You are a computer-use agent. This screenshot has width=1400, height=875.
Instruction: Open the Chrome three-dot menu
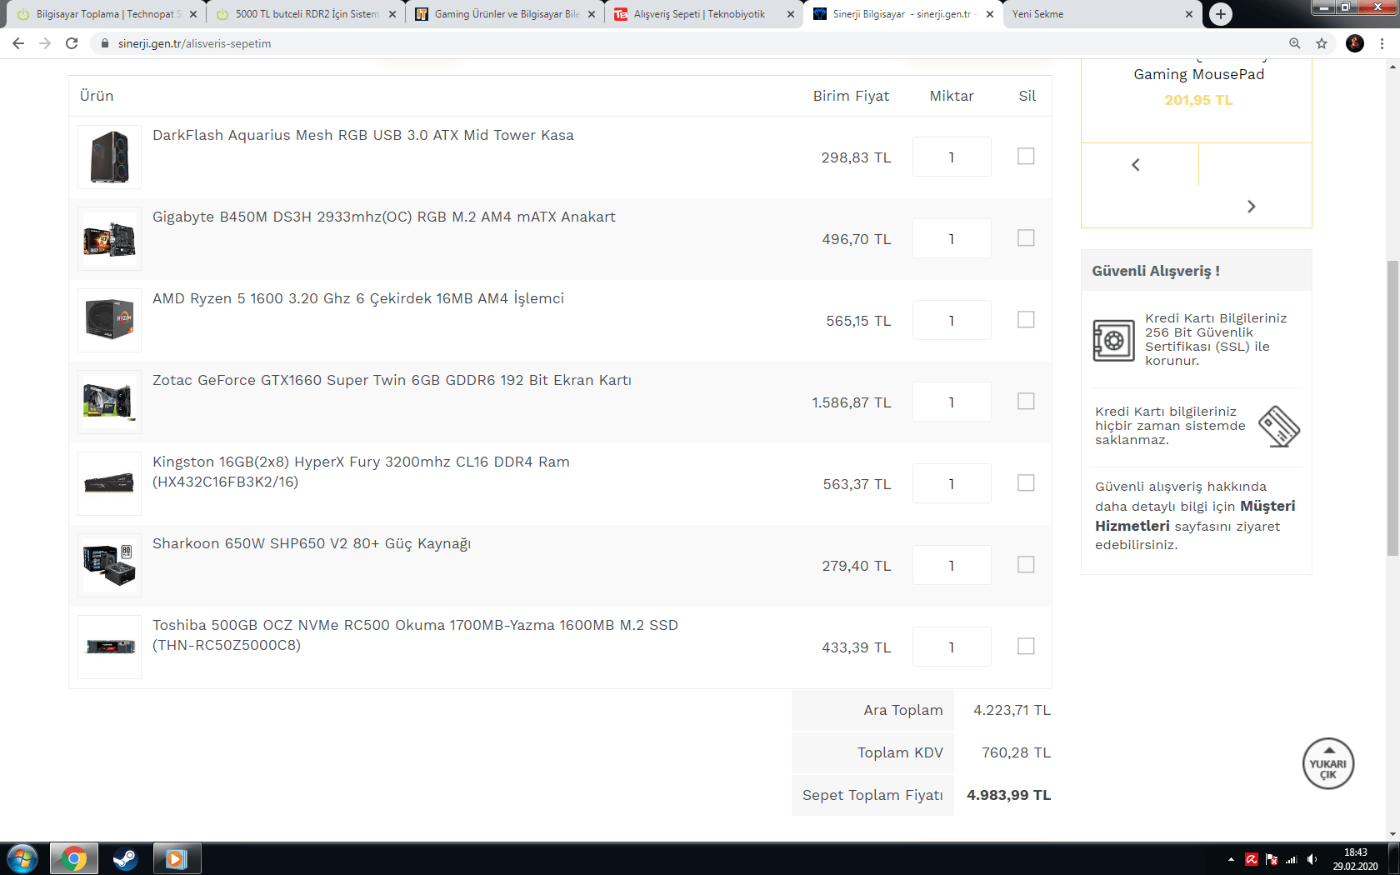pos(1382,43)
